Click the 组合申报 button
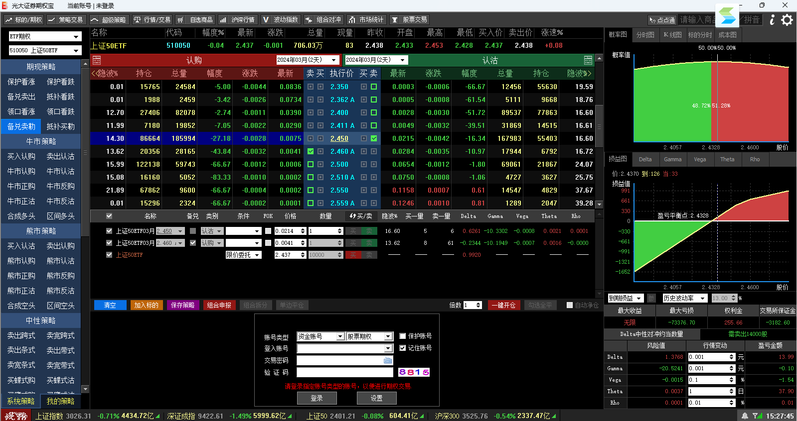This screenshot has height=421, width=797. click(219, 305)
